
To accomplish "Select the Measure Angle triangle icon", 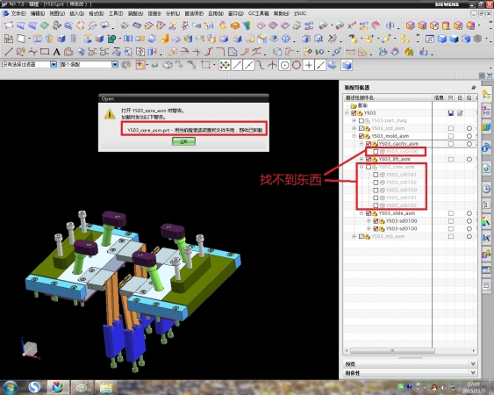I will point(362,52).
